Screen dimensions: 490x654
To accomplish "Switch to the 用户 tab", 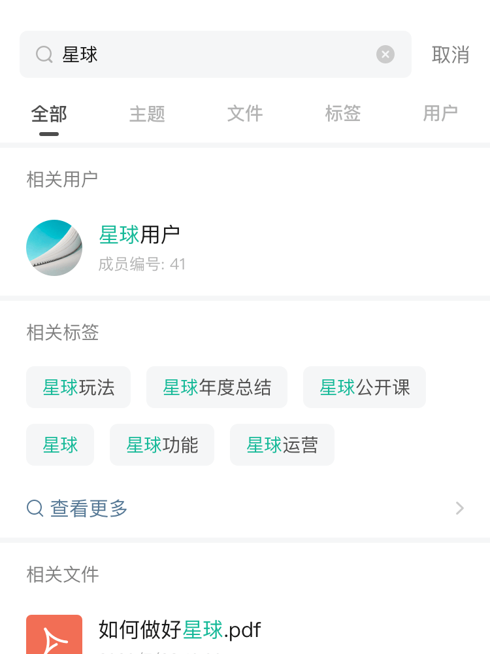I will [x=440, y=114].
